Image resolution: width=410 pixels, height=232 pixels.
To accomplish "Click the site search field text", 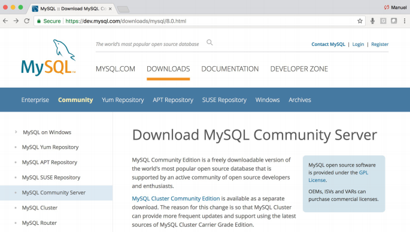I will (147, 44).
